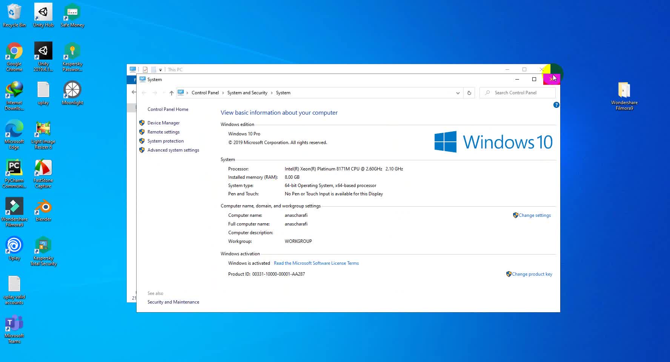670x362 pixels.
Task: Open Light Image Resizer 6 icon
Action: pos(43,135)
